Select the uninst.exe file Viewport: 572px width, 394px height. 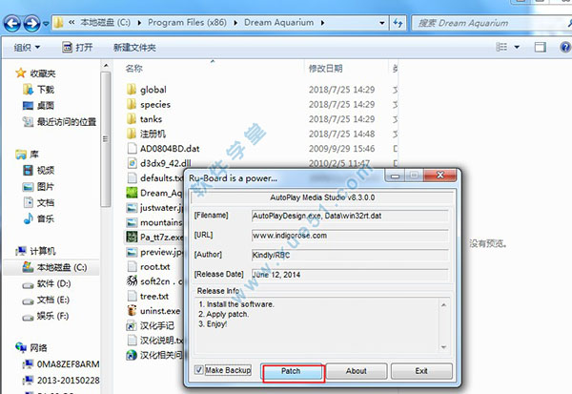click(153, 311)
